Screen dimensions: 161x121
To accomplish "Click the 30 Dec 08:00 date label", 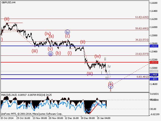I will tap(88, 118).
